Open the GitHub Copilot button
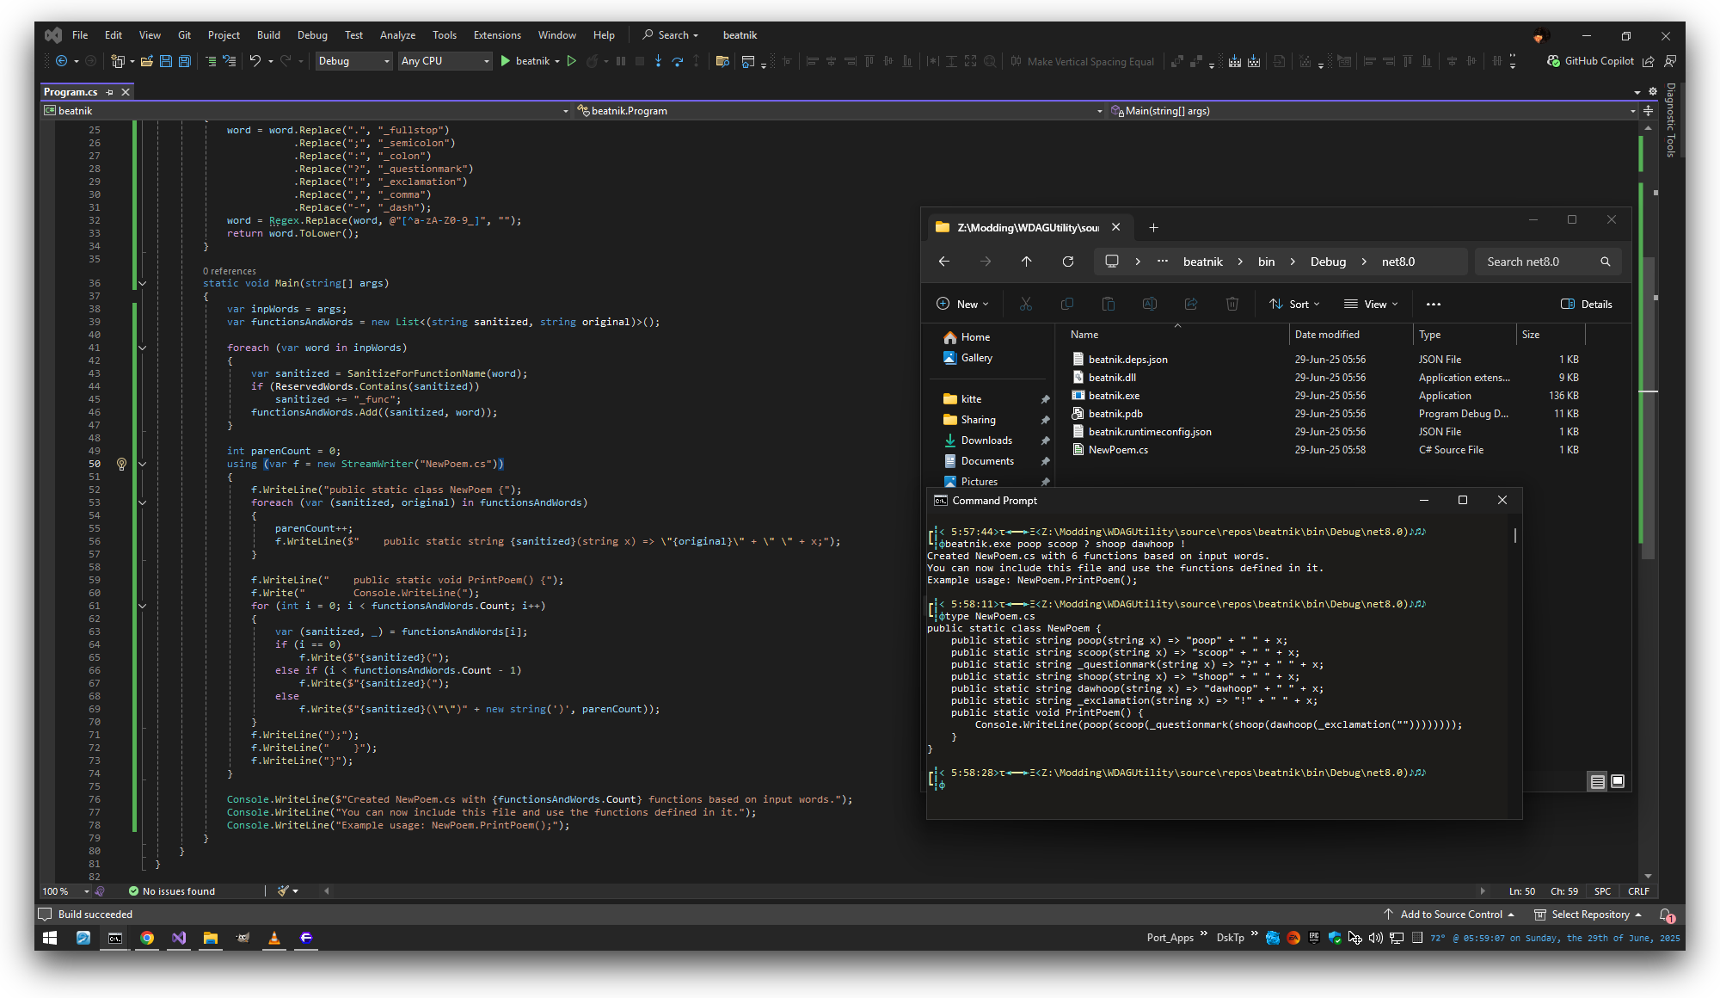The height and width of the screenshot is (998, 1720). click(x=1590, y=61)
